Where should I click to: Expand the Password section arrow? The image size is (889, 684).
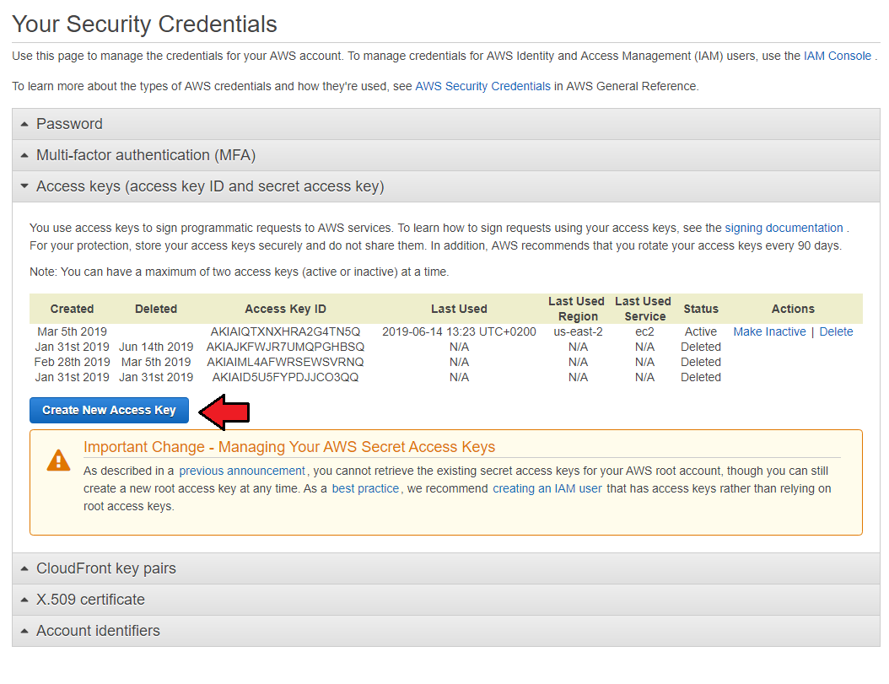pos(24,124)
